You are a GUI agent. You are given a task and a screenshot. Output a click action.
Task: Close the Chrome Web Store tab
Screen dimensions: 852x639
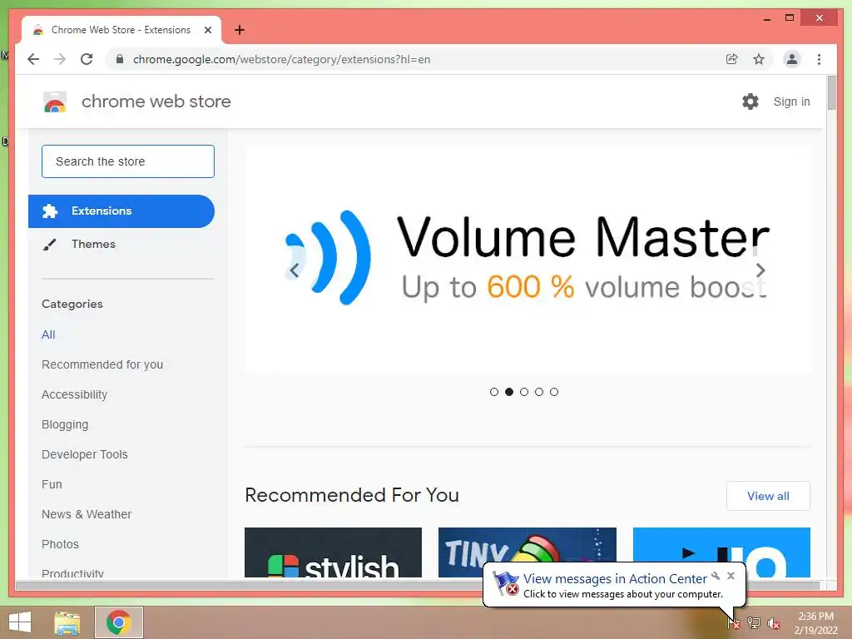point(207,30)
